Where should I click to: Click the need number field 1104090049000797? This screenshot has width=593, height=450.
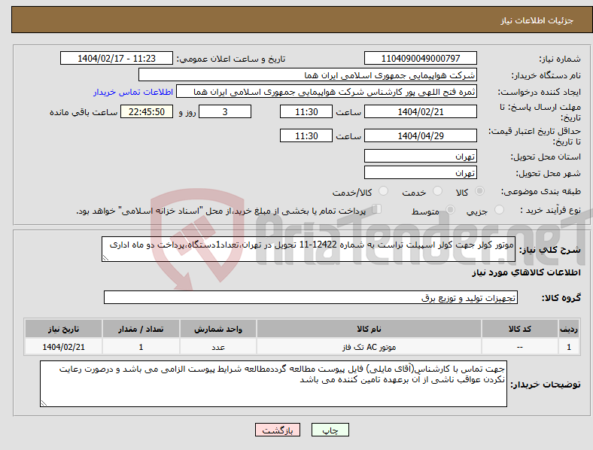(x=421, y=58)
